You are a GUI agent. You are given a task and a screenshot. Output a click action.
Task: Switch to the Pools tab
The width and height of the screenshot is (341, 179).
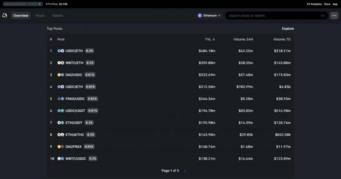point(40,16)
